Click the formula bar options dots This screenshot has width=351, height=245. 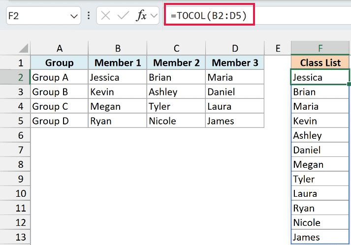pos(89,16)
